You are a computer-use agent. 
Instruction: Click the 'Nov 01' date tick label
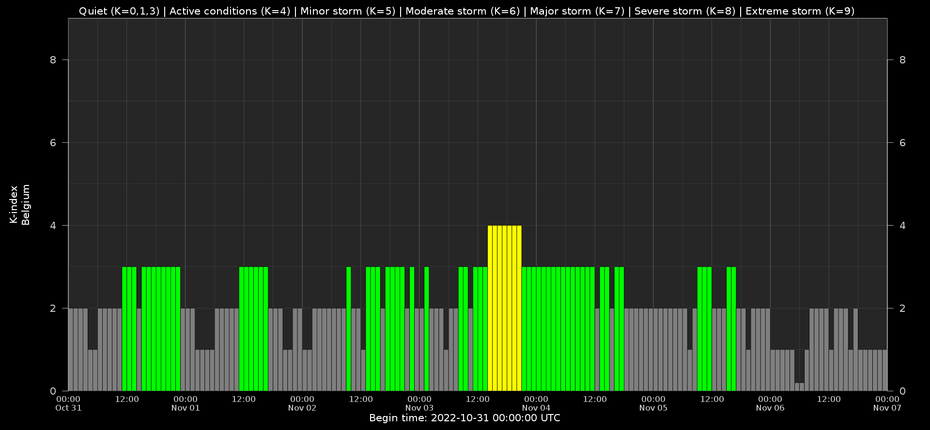click(x=186, y=408)
